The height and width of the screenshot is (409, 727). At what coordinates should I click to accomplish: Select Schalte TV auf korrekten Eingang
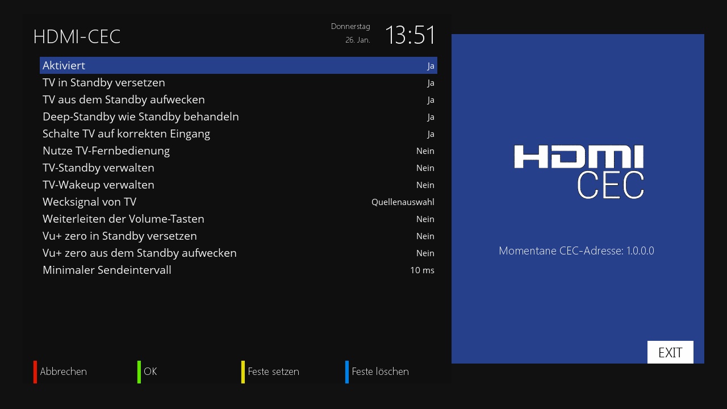(x=239, y=134)
